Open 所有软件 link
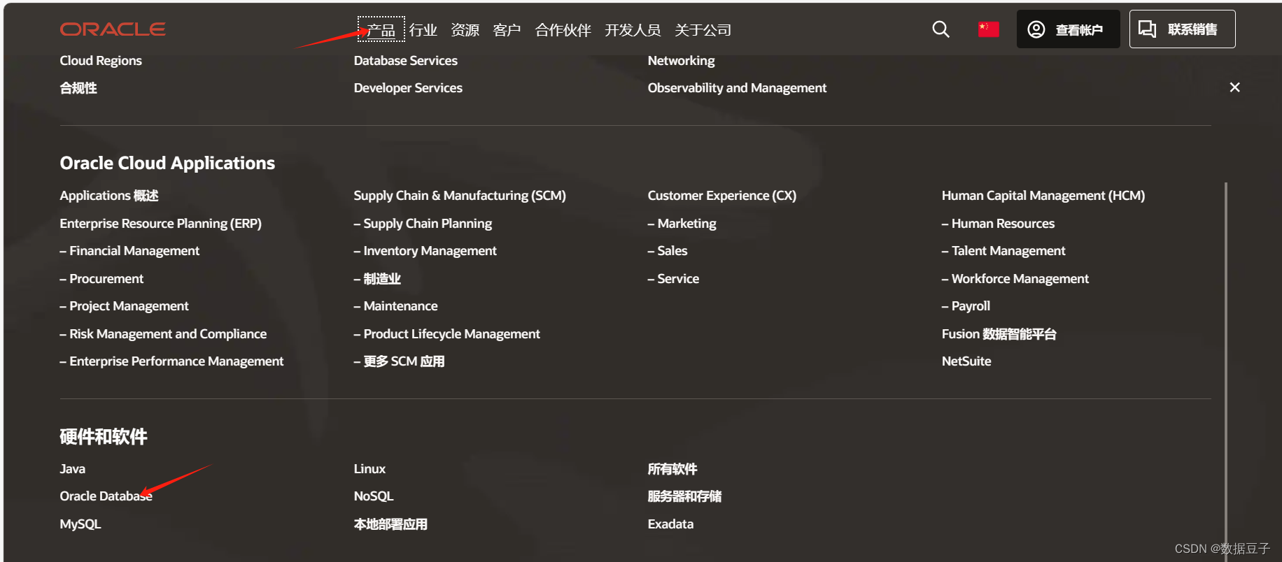1282x562 pixels. click(x=672, y=469)
